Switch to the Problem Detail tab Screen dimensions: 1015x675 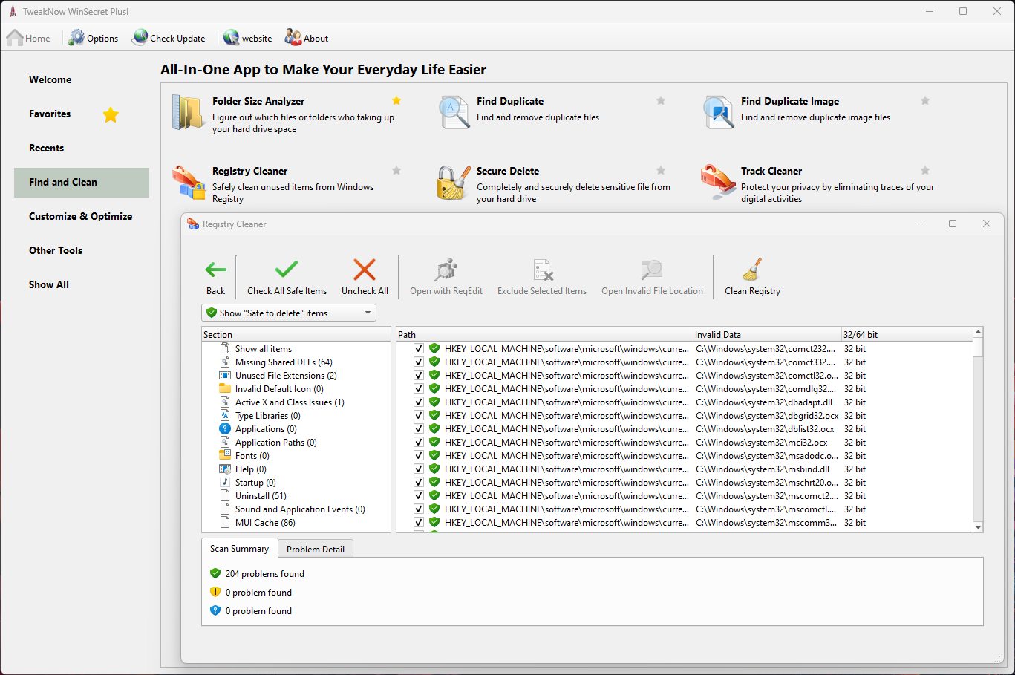click(316, 550)
